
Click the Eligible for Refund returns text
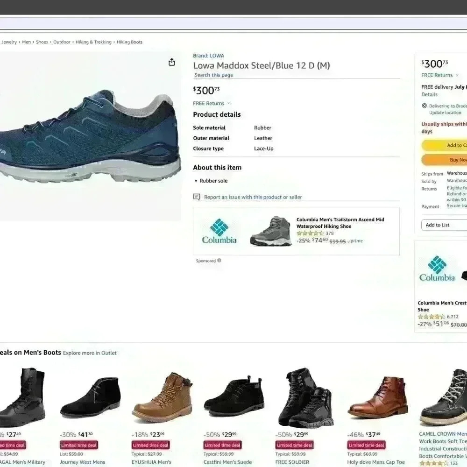pos(457,194)
